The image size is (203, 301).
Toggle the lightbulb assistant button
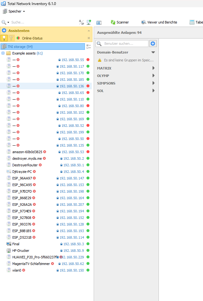[x=4, y=38]
